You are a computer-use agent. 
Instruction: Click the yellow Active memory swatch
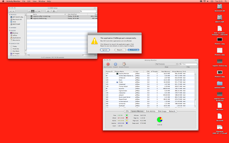point(127,120)
